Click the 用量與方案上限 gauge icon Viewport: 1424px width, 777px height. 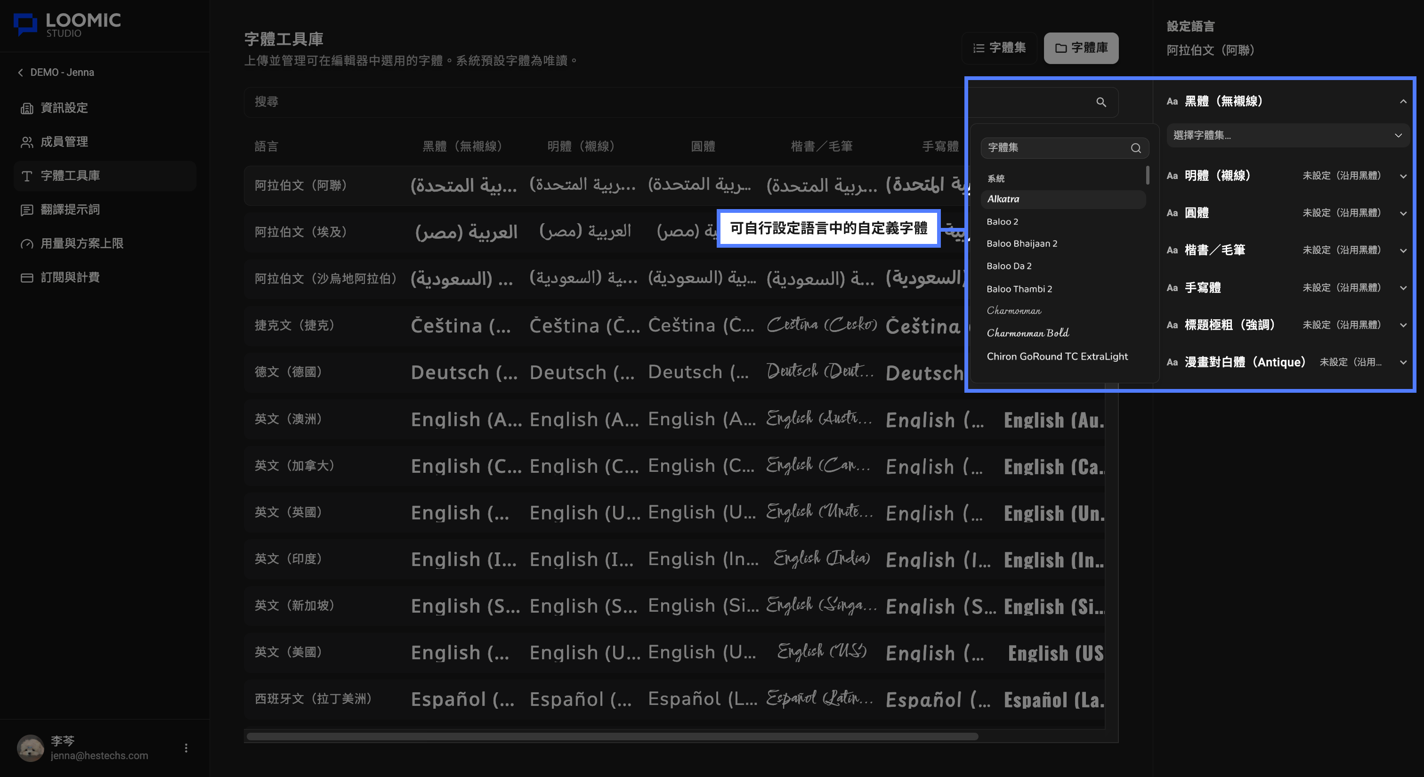26,244
